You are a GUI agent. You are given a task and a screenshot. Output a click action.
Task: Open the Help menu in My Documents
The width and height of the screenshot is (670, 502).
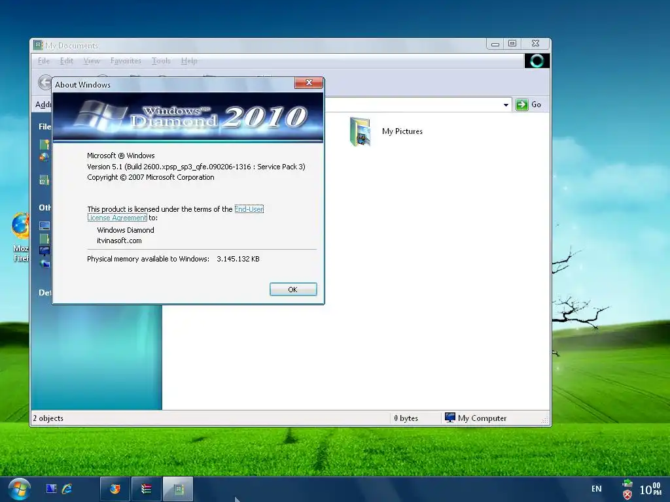[189, 61]
